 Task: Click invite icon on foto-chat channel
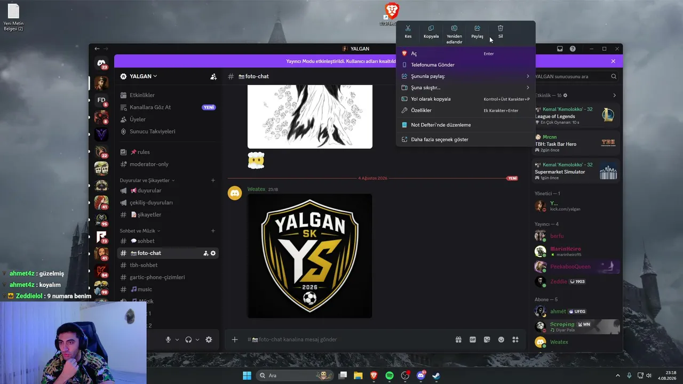click(205, 253)
